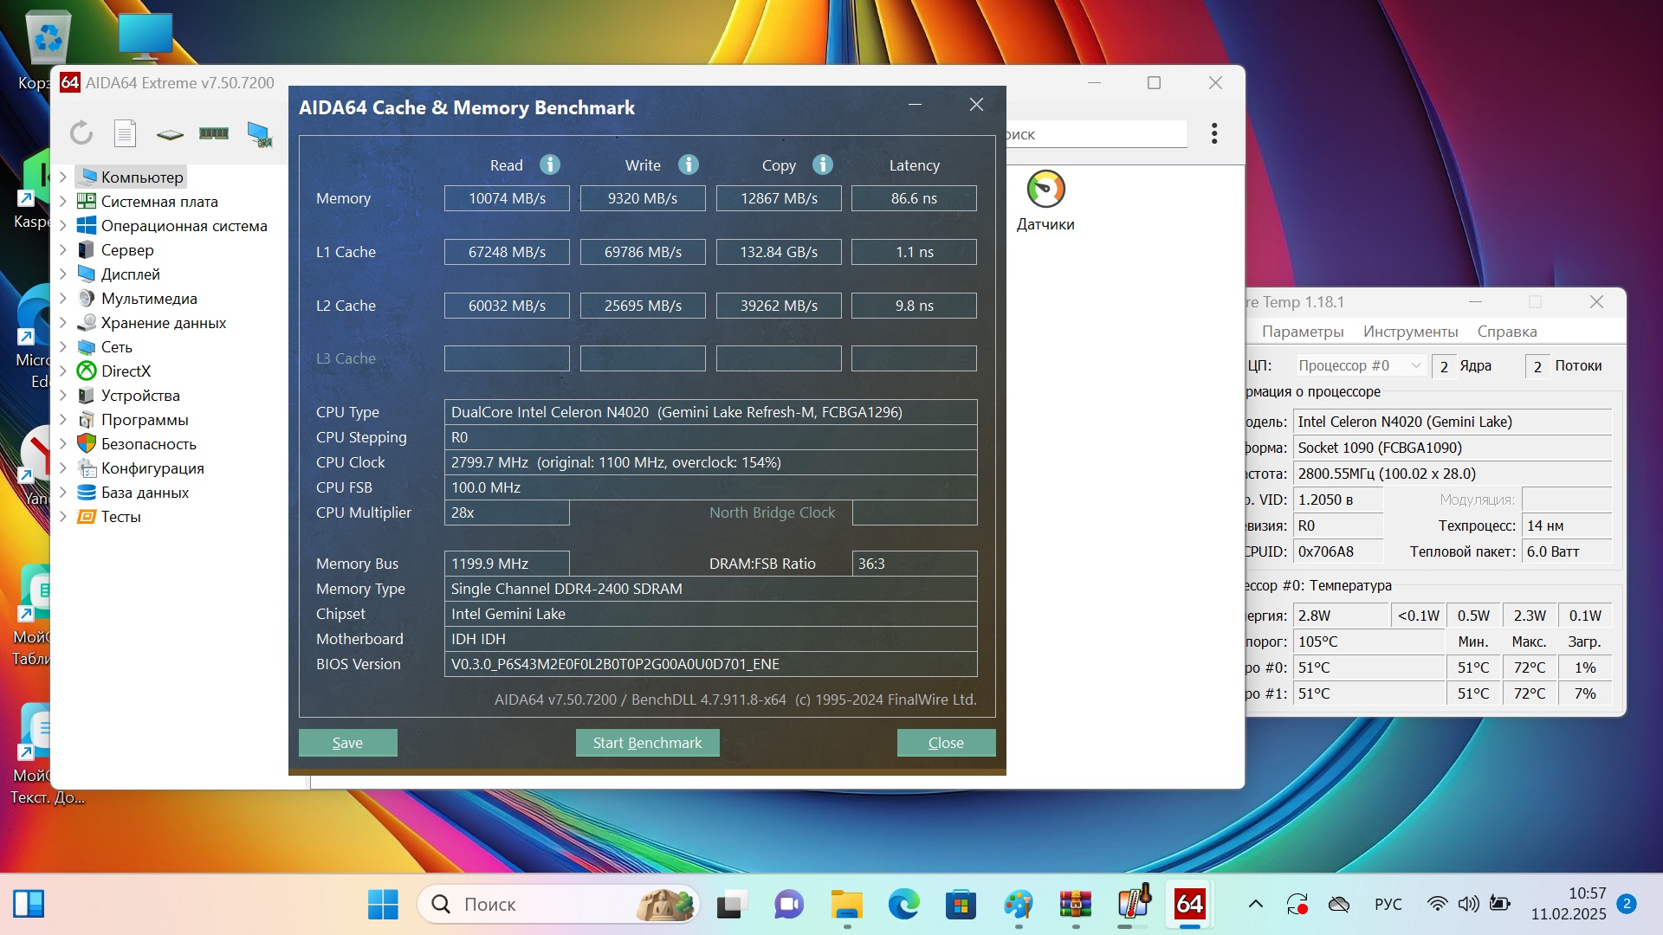Expand the Хранение данных tree node
Image resolution: width=1663 pixels, height=935 pixels.
(62, 322)
